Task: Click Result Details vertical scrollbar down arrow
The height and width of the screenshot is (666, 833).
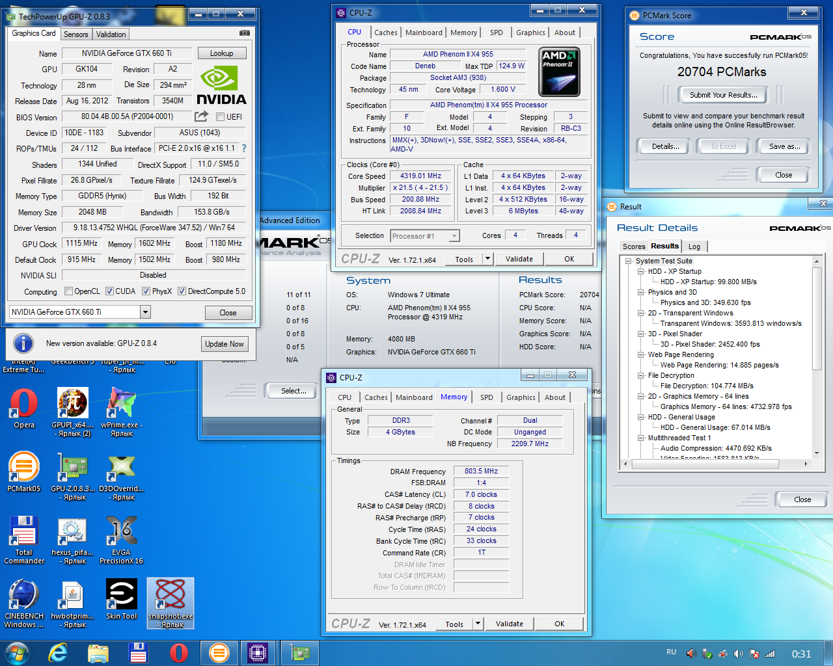Action: pyautogui.click(x=817, y=453)
